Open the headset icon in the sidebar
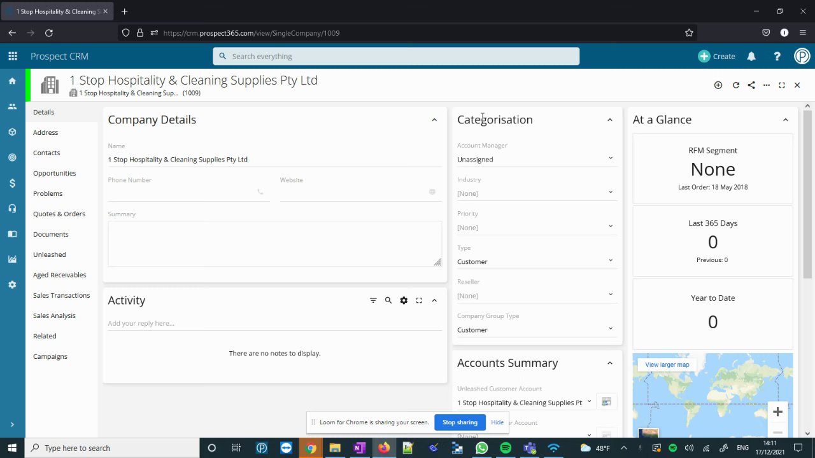815x458 pixels. click(x=12, y=209)
